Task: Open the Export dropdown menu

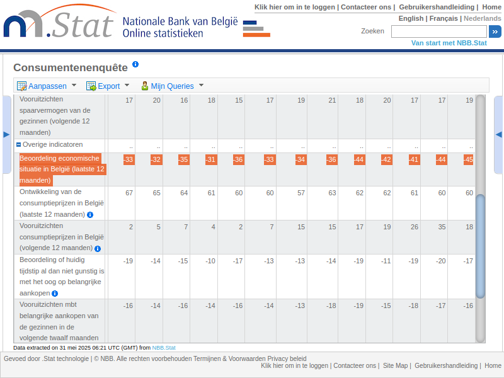Action: tap(127, 86)
